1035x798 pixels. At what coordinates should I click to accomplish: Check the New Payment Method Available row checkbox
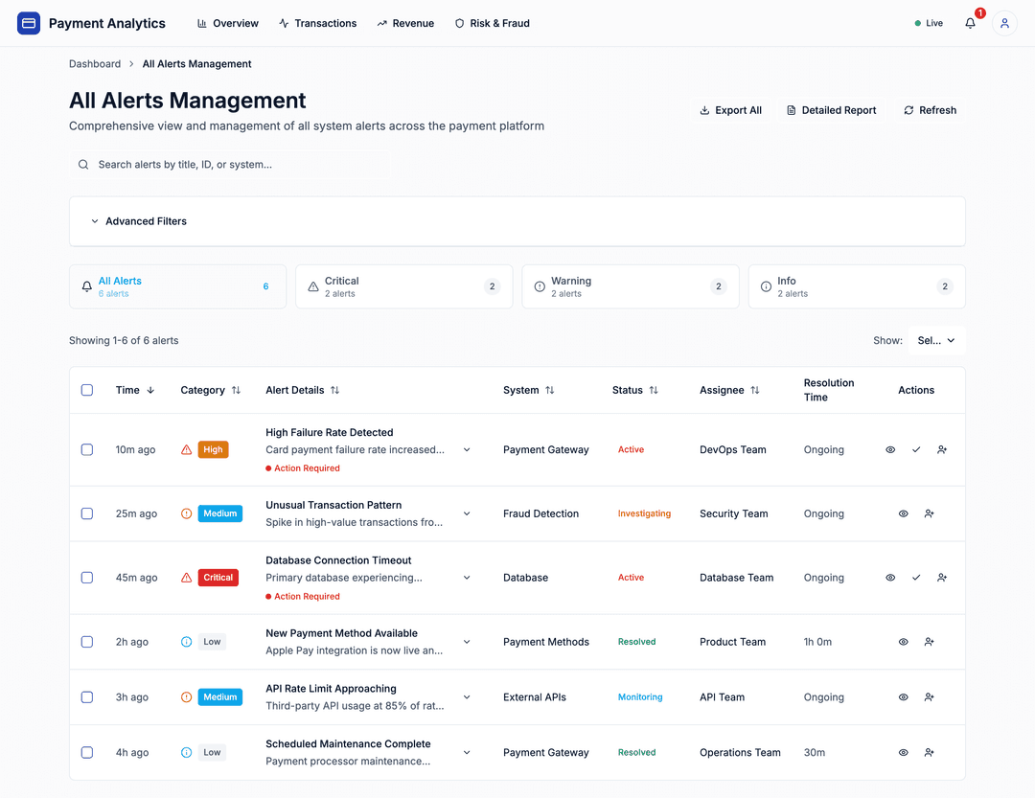(87, 642)
